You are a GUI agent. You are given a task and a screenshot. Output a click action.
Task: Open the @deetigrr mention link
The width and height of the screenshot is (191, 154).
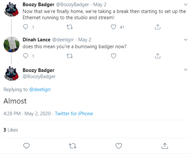click(40, 90)
